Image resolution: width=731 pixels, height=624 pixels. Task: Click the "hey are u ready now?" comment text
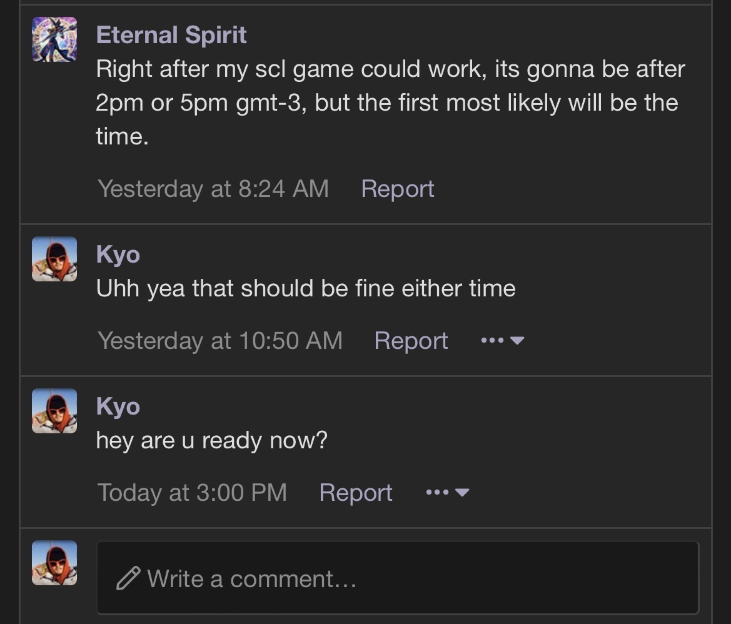(212, 440)
